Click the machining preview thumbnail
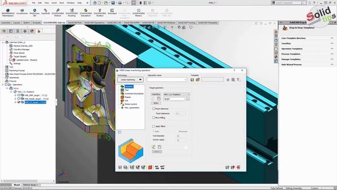 (x=131, y=150)
